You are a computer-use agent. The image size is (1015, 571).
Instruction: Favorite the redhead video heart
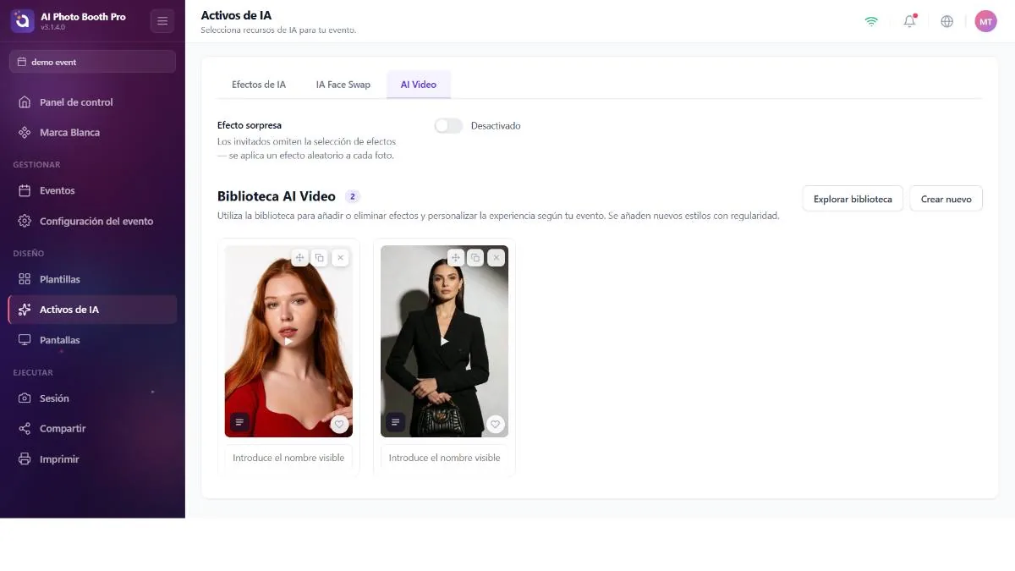pos(339,424)
